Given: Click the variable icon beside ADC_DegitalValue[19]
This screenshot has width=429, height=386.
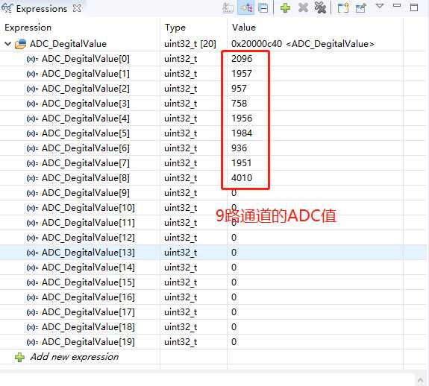Looking at the screenshot, I should [32, 342].
